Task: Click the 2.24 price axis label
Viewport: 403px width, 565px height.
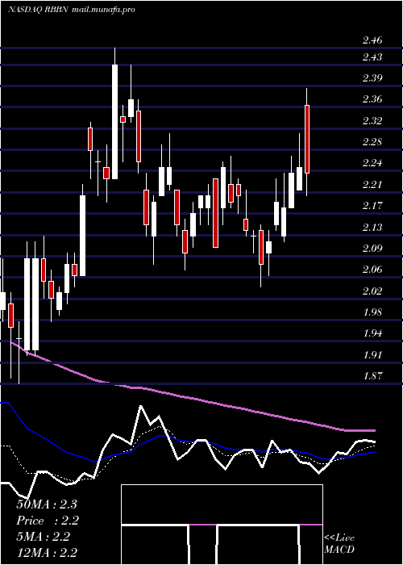Action: click(x=372, y=163)
